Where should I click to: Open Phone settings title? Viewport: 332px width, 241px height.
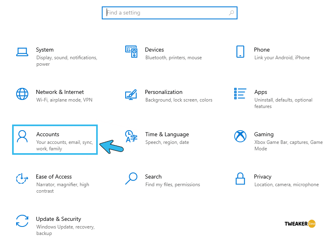click(262, 50)
